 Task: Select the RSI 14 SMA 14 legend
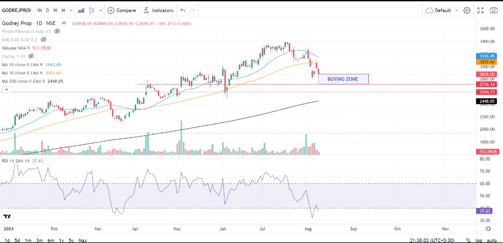point(22,161)
